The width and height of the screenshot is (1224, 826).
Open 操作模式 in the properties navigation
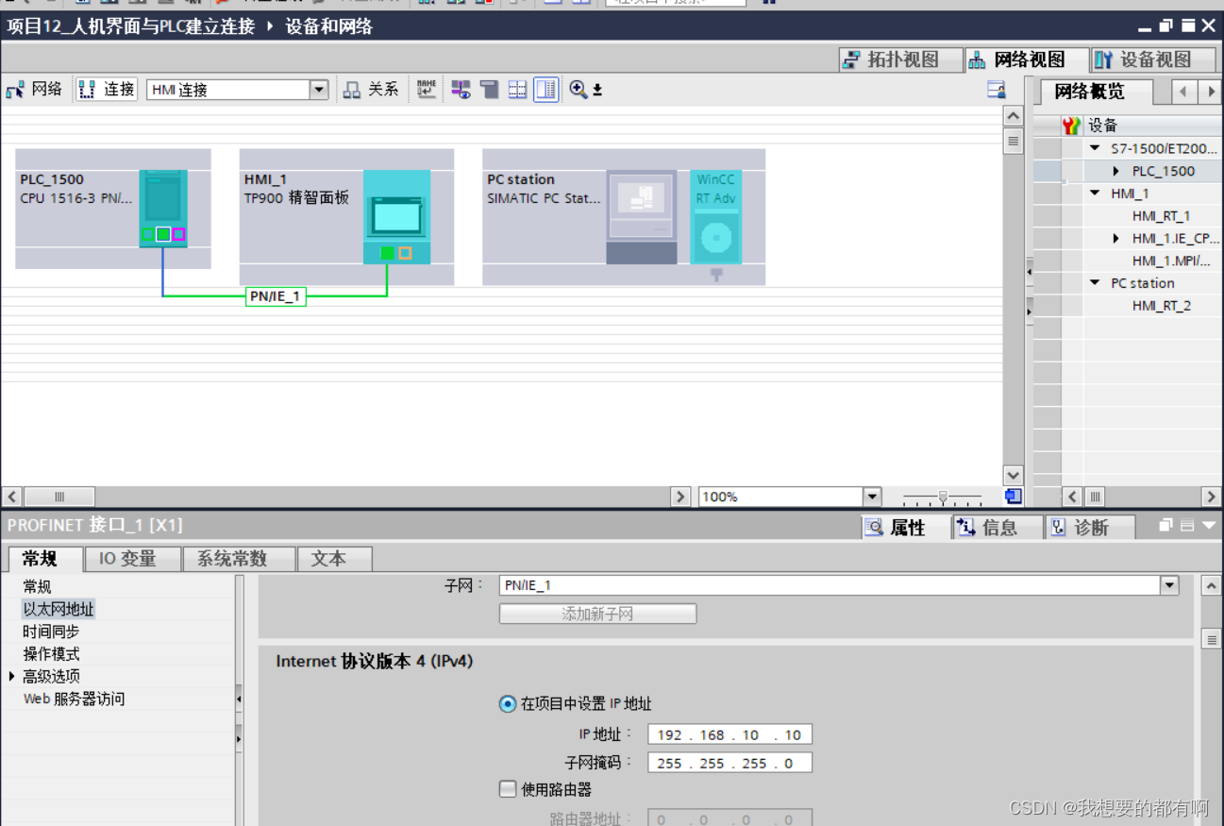pyautogui.click(x=51, y=654)
